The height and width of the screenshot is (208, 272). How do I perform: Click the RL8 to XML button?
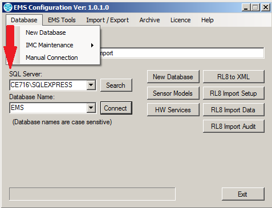(x=234, y=77)
